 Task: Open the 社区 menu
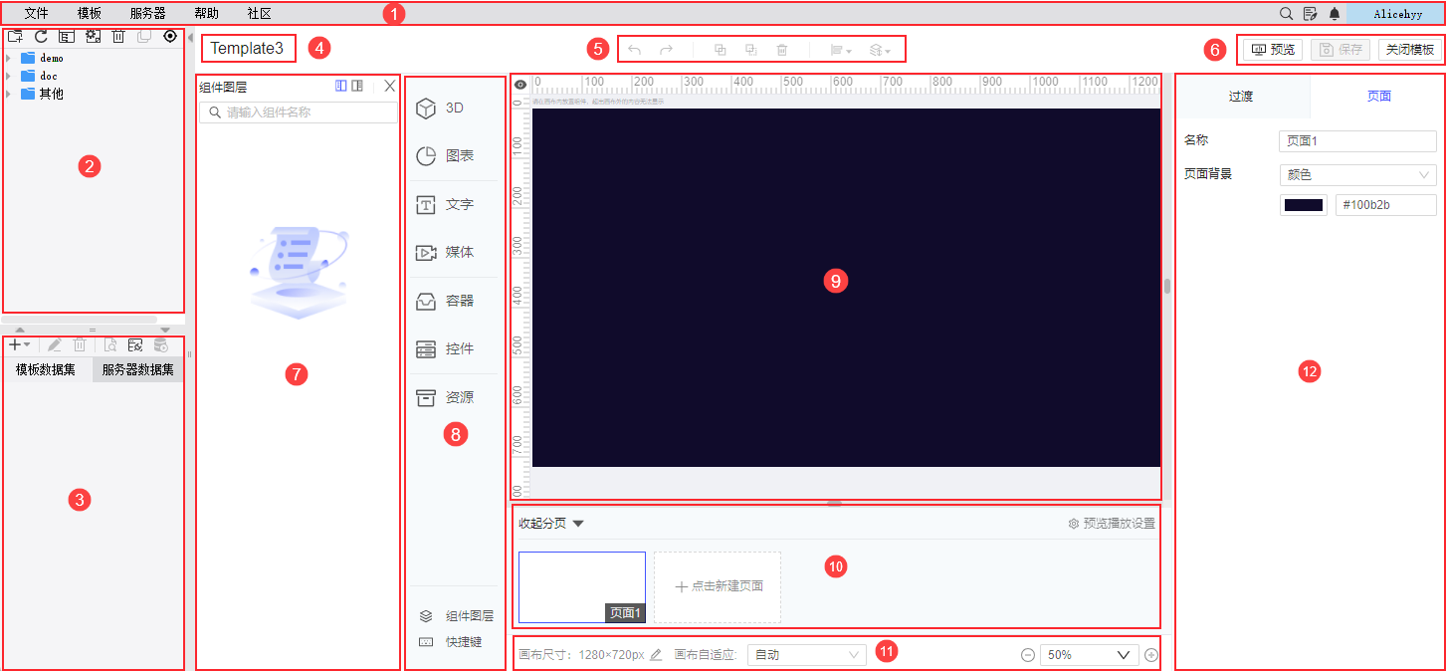(259, 14)
